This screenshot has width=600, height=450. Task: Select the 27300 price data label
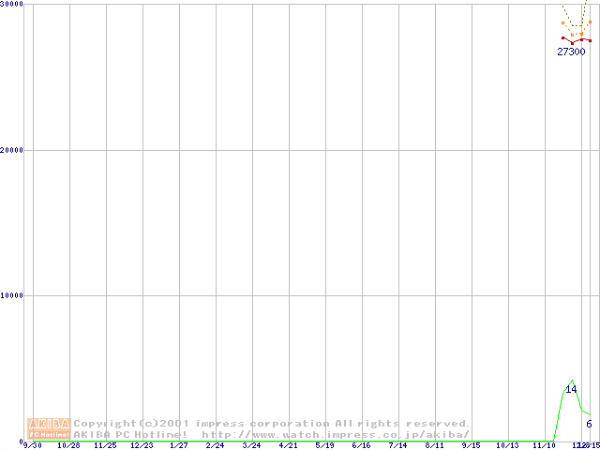pyautogui.click(x=571, y=52)
